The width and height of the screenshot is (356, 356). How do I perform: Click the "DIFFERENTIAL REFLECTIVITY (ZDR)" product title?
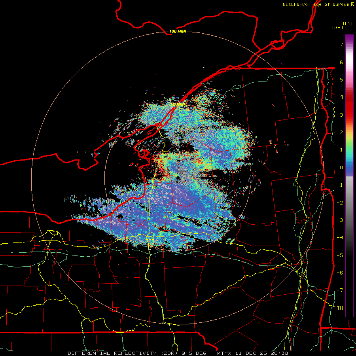point(124,353)
